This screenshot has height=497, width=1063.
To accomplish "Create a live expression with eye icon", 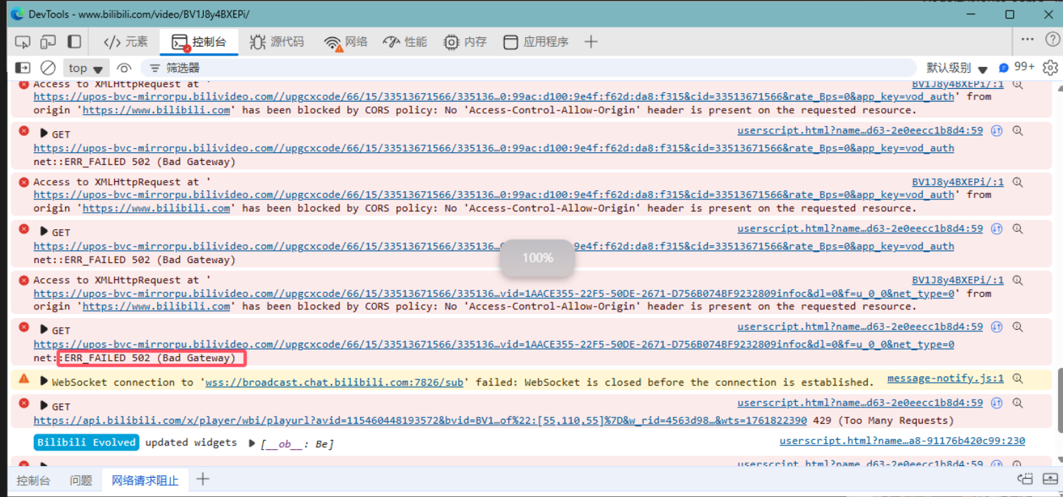I will [x=124, y=68].
